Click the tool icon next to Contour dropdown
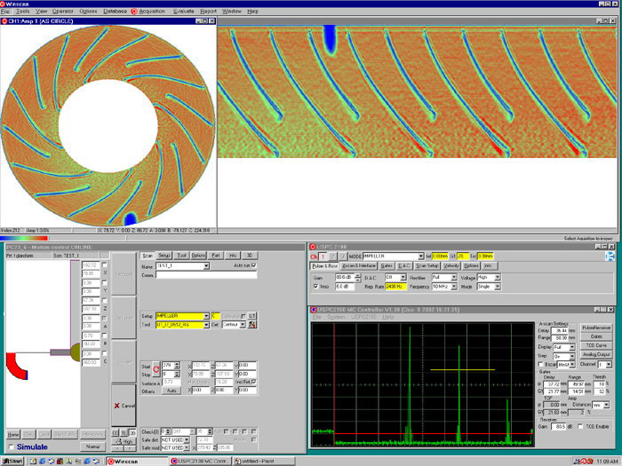 253,326
